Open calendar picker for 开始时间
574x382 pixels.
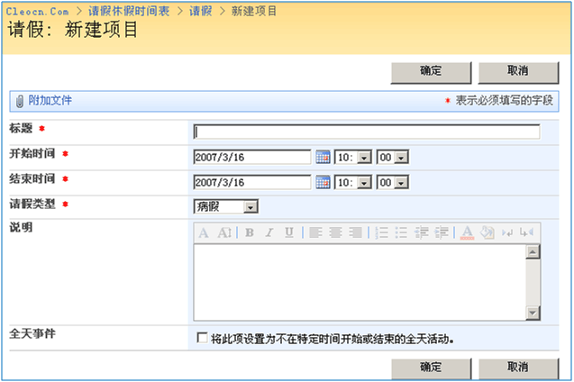click(x=323, y=157)
